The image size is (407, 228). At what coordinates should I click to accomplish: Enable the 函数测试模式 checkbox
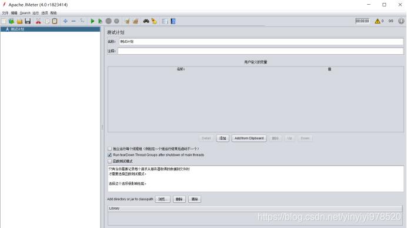(109, 162)
